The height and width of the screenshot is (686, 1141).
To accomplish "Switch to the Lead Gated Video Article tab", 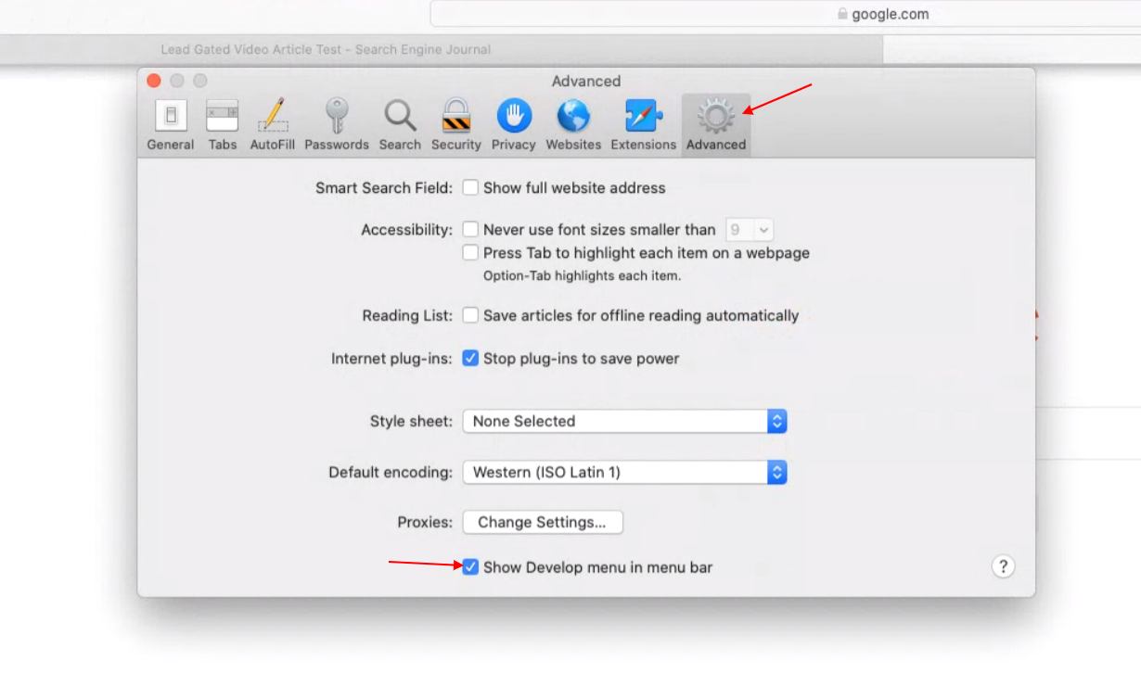I will [x=325, y=49].
